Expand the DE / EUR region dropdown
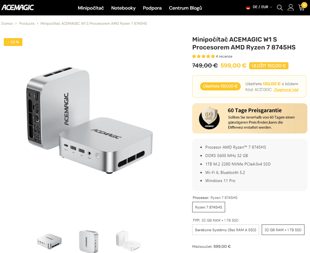Screen dimensions: 310x253 pos(262,7)
